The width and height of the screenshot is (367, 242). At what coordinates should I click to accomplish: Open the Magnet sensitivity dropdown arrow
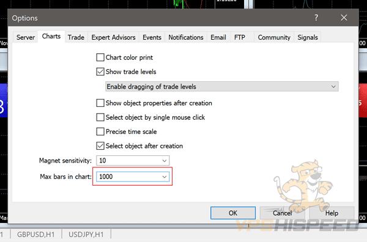tap(165, 161)
